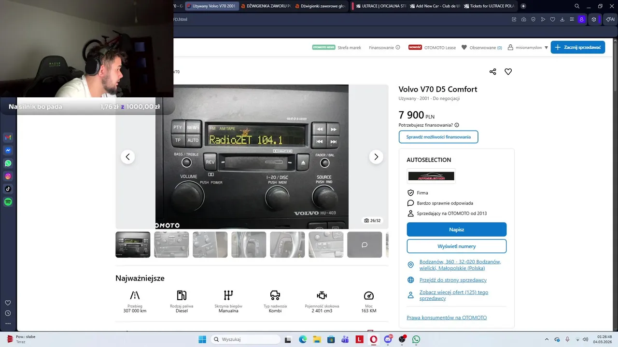Viewport: 618px width, 347px height.
Task: Open Opera AI assistant button
Action: pos(610,19)
